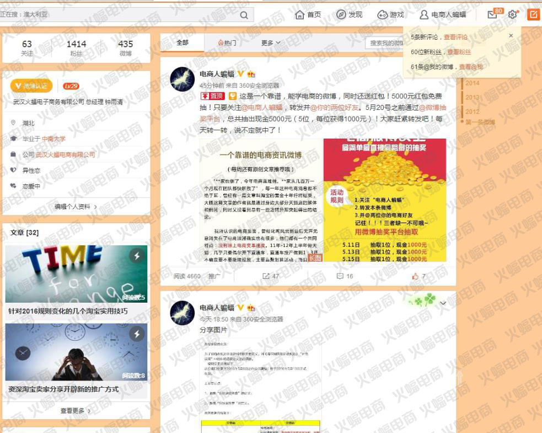Open the 资深淘宝卖家分享开辟新的推广方式 article thumbnail

[x=77, y=352]
